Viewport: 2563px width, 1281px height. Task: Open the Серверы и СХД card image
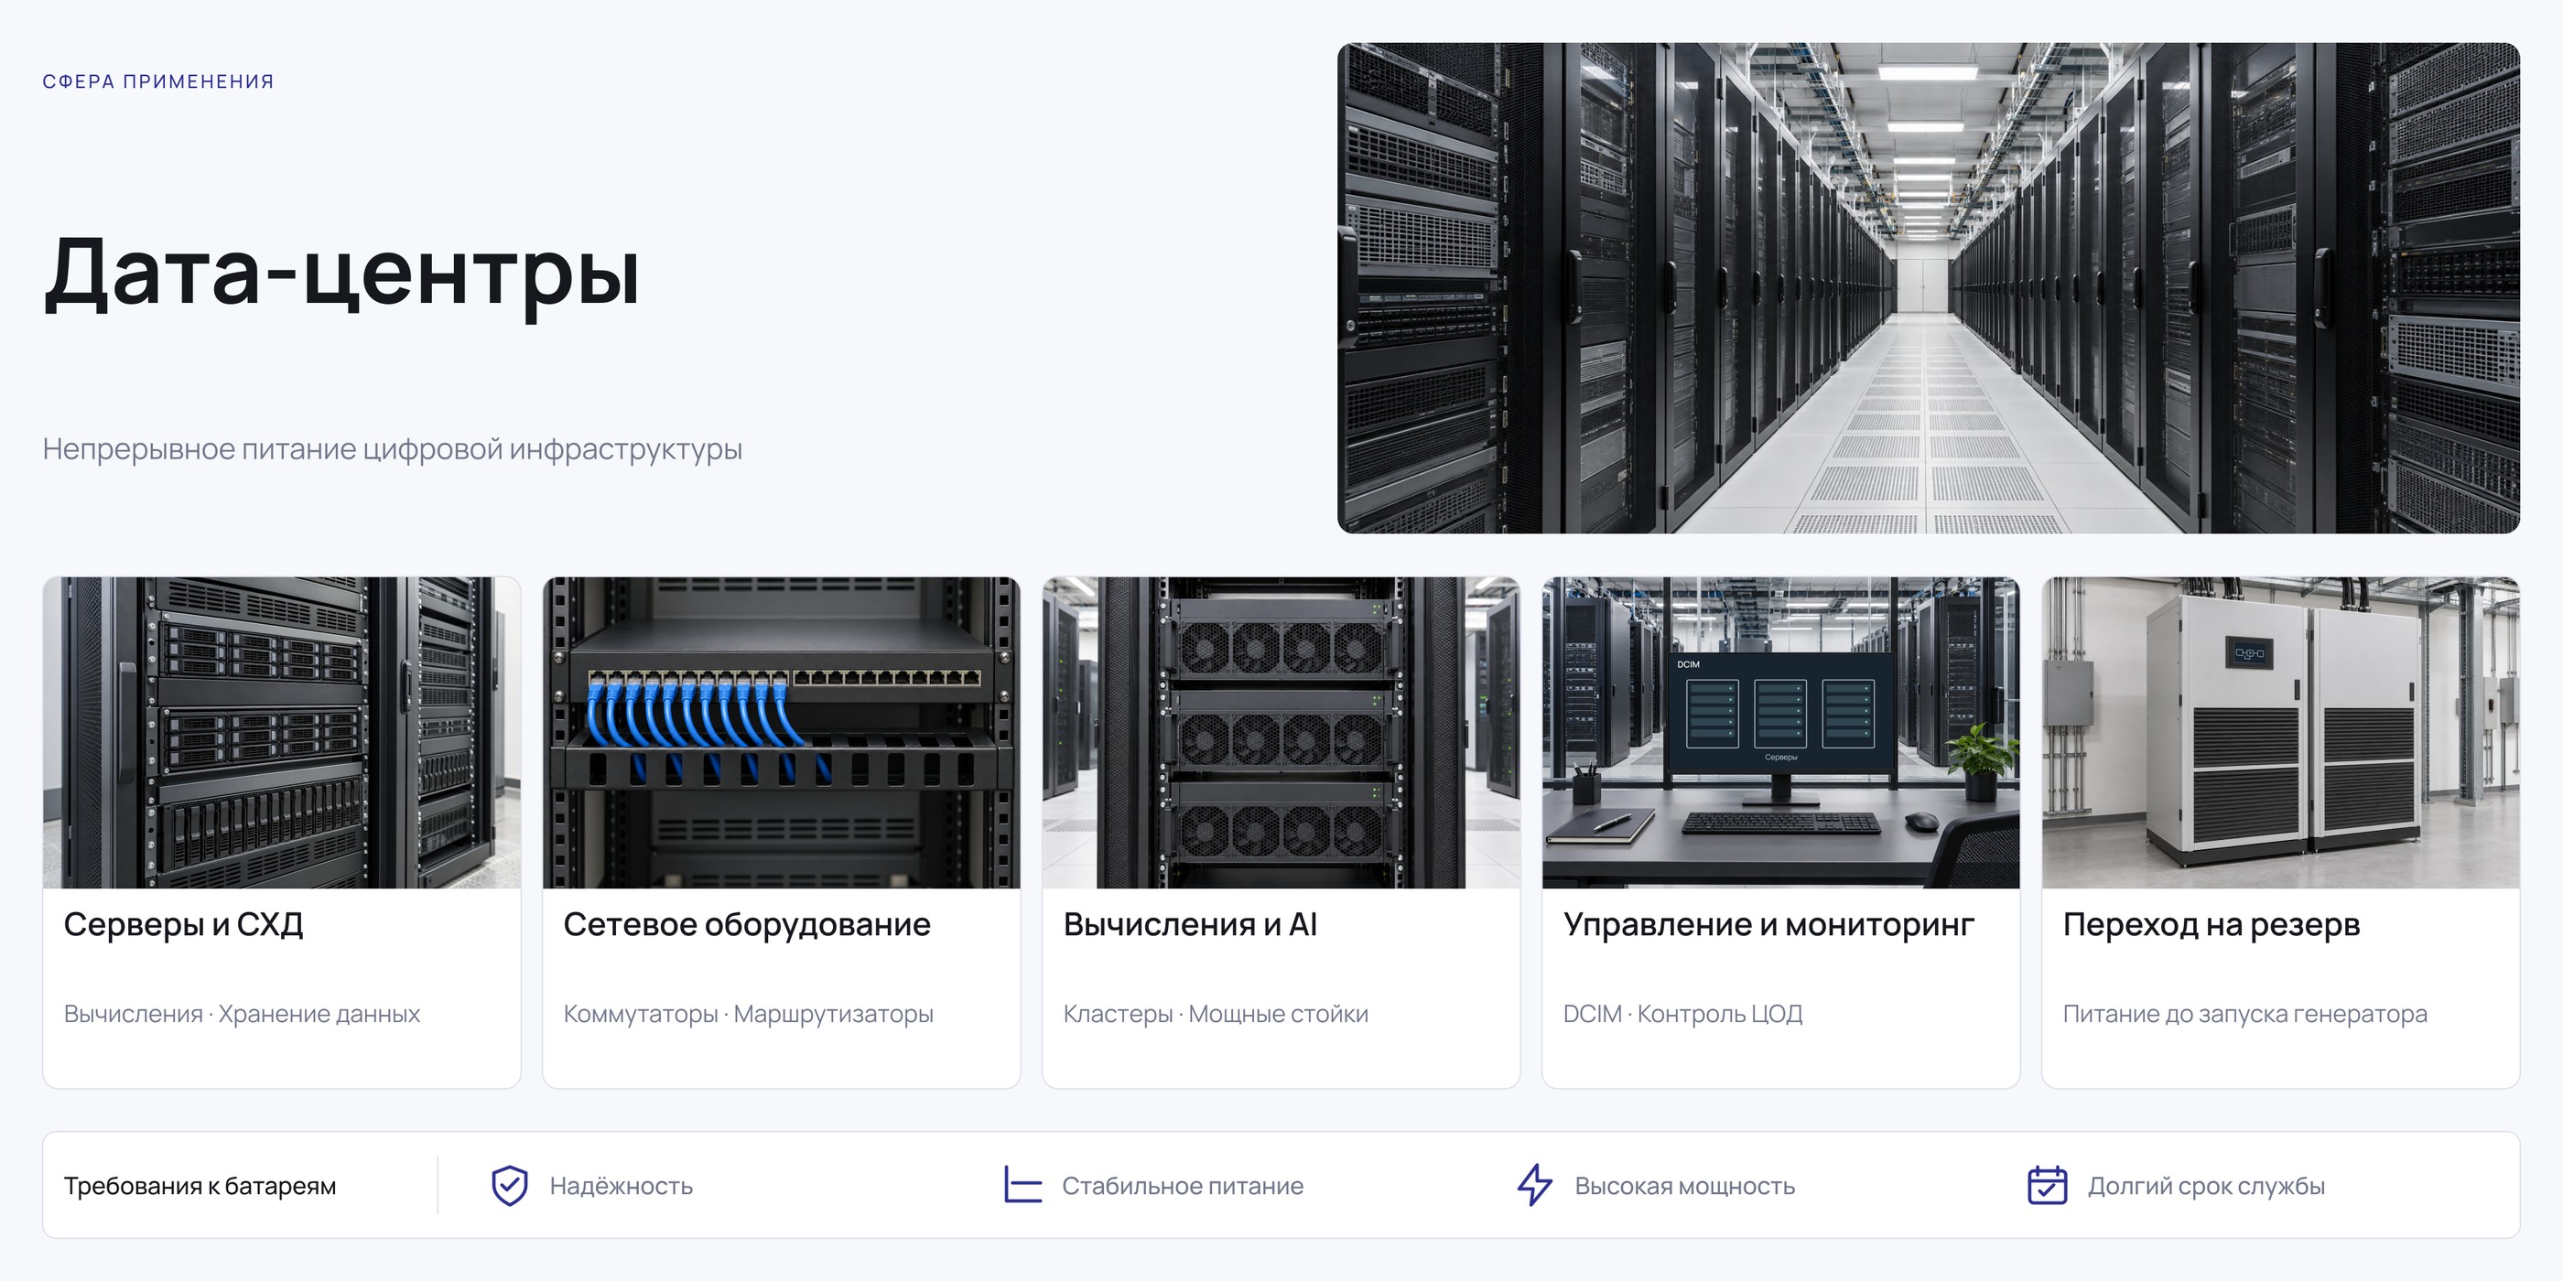pos(282,733)
